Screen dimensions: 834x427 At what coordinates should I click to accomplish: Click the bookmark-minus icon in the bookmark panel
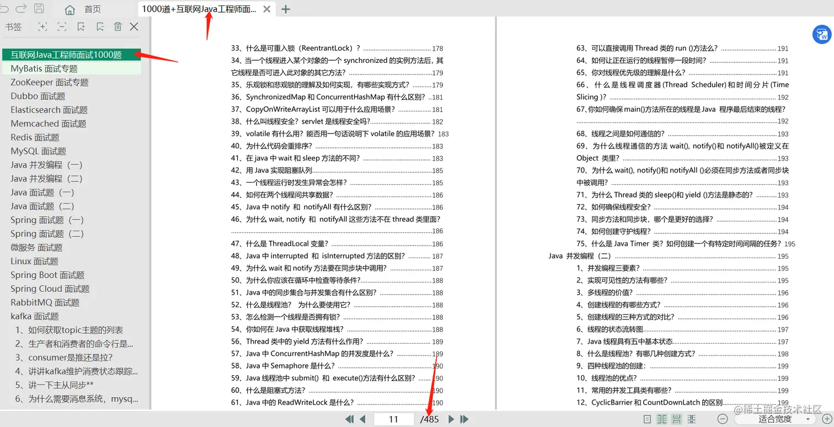pyautogui.click(x=99, y=26)
